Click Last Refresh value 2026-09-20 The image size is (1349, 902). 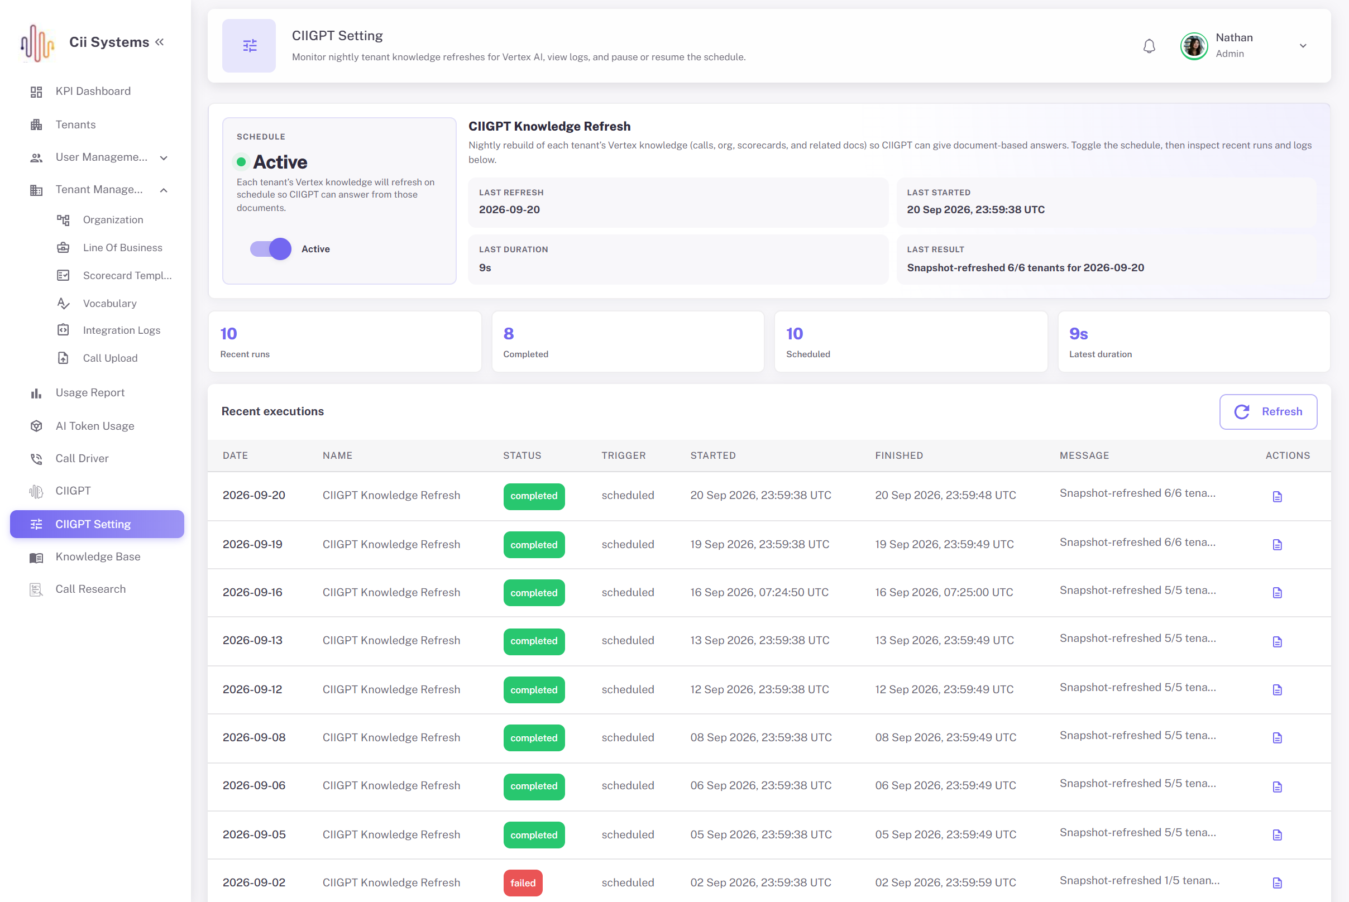pyautogui.click(x=509, y=210)
